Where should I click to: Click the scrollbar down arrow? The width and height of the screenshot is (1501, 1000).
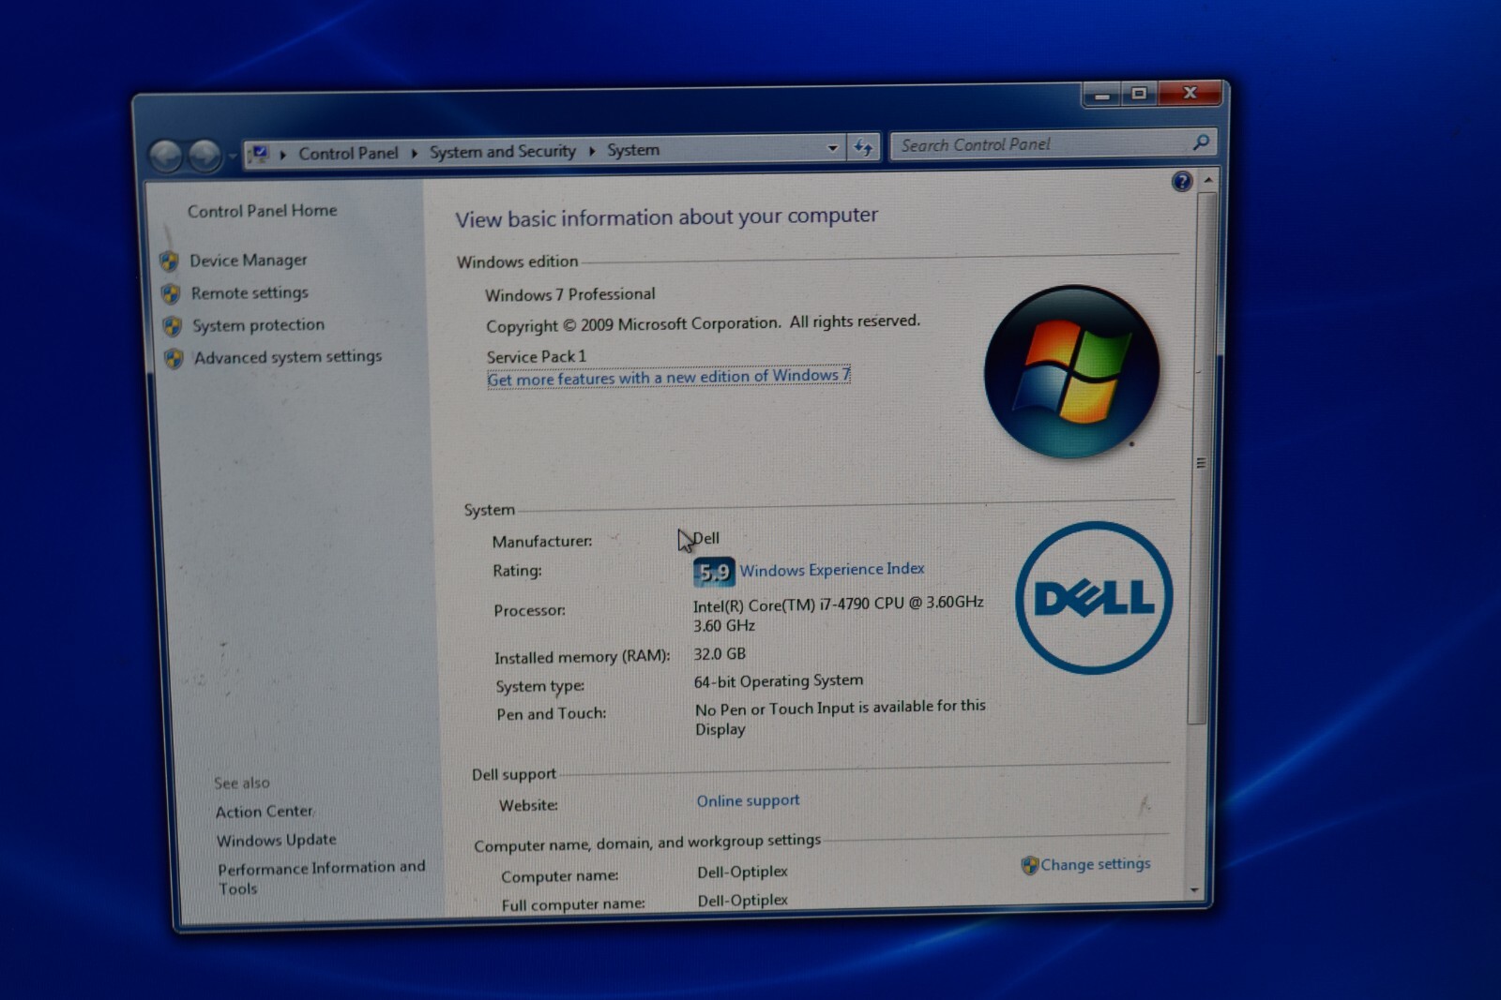click(x=1194, y=889)
